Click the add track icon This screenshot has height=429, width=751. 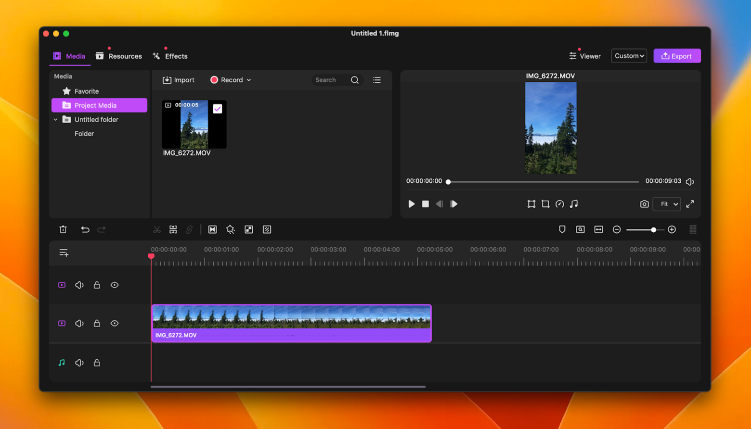[64, 253]
